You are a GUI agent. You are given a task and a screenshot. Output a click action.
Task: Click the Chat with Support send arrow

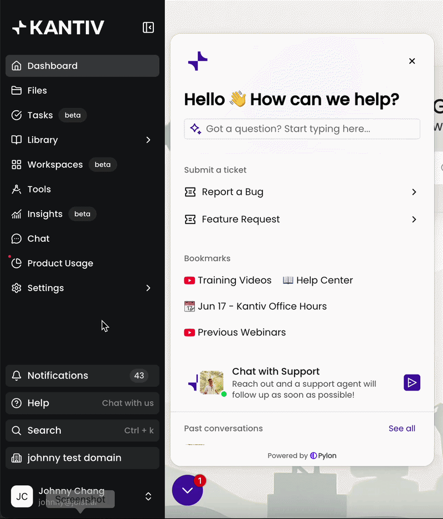[x=412, y=383]
